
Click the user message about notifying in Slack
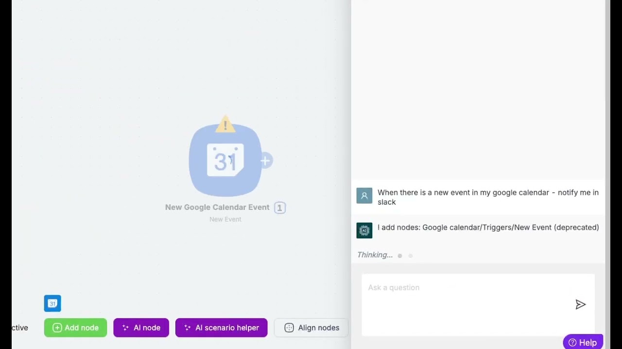click(488, 197)
